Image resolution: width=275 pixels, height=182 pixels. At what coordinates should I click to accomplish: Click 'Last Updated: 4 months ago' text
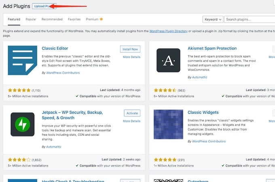(120, 90)
